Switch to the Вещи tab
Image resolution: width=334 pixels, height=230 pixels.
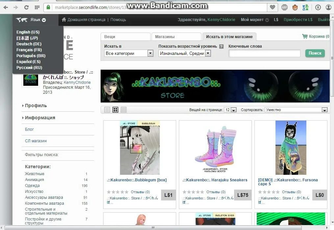tap(126, 37)
